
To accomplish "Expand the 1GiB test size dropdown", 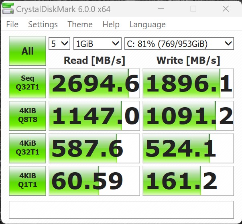I will coord(97,43).
